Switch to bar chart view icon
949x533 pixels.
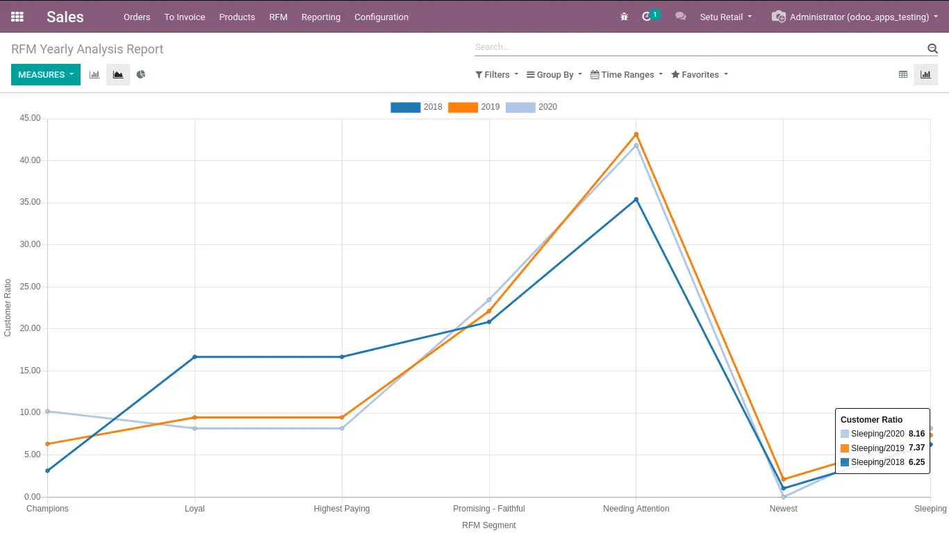point(94,74)
